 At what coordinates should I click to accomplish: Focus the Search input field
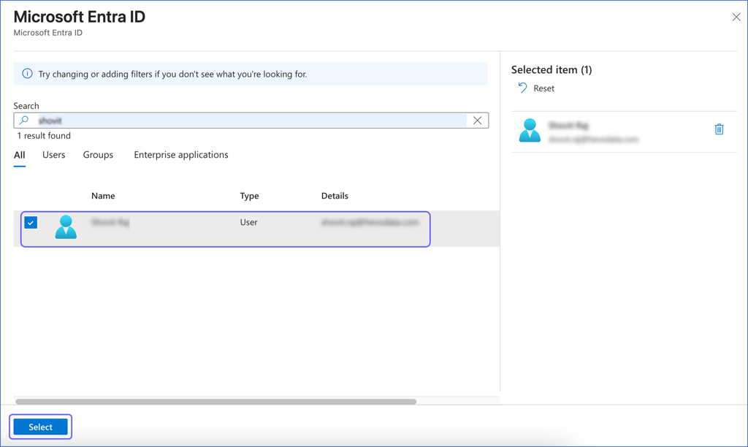(x=251, y=121)
